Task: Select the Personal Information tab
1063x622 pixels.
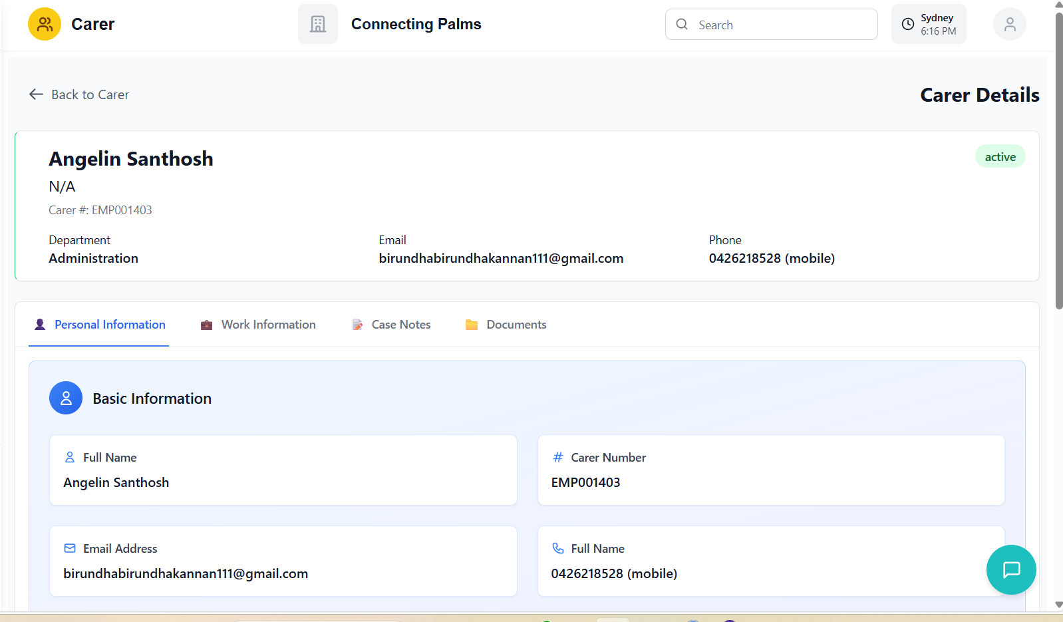Action: coord(100,325)
